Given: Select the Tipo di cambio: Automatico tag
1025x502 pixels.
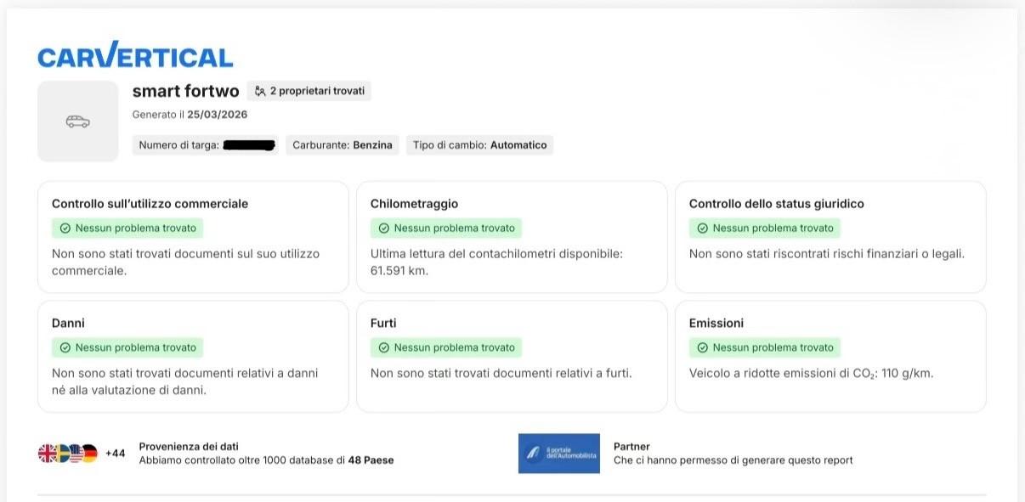Looking at the screenshot, I should click(479, 145).
